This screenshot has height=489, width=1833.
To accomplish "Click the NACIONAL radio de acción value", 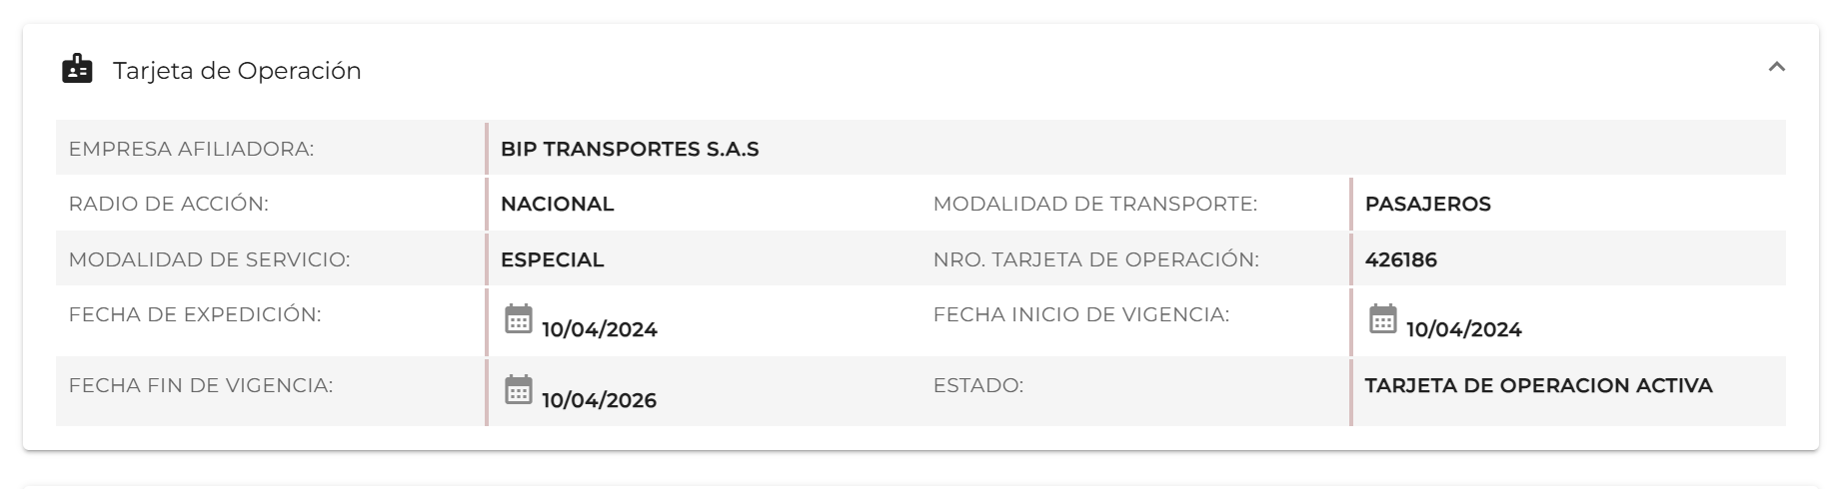I will 557,205.
